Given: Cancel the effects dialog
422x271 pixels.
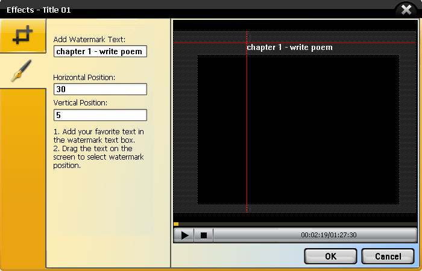Looking at the screenshot, I should point(388,256).
